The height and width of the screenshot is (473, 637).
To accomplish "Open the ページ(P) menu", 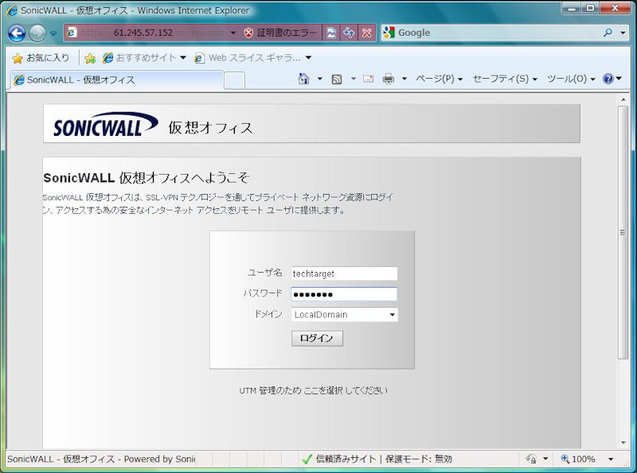I will click(440, 79).
